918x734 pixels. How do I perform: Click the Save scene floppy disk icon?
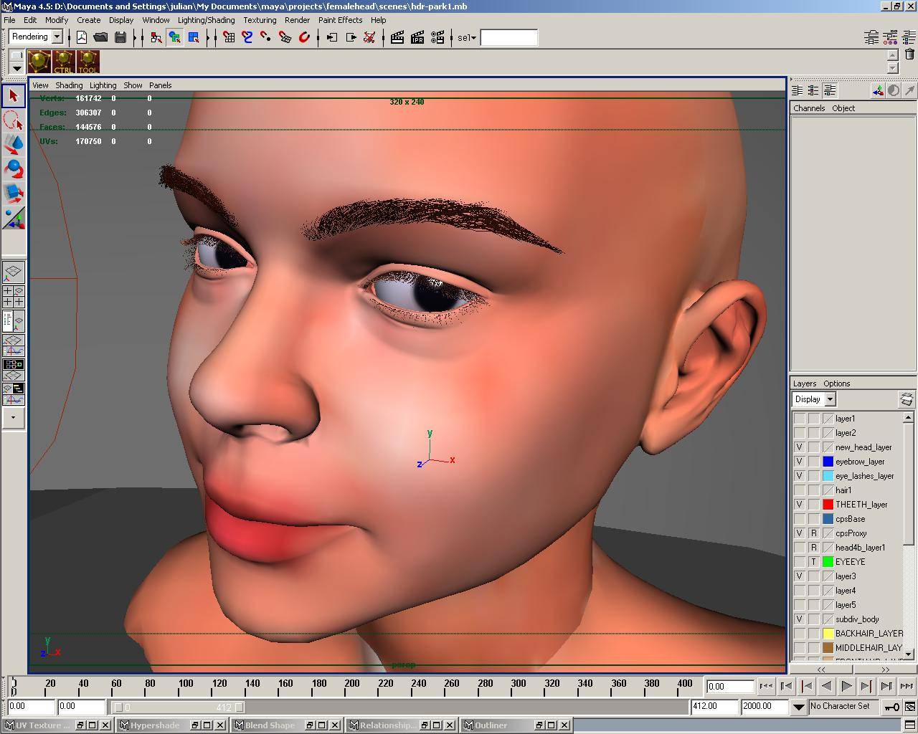coord(120,37)
